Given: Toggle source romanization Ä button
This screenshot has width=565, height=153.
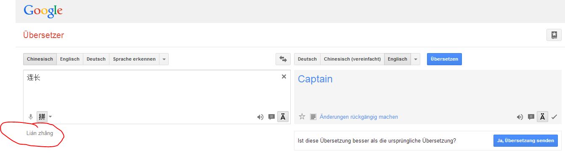Looking at the screenshot, I should pyautogui.click(x=283, y=117).
